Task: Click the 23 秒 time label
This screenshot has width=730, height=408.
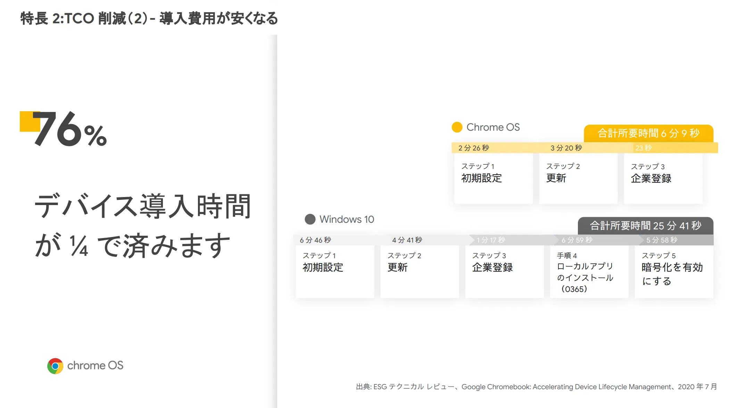Action: (x=644, y=148)
